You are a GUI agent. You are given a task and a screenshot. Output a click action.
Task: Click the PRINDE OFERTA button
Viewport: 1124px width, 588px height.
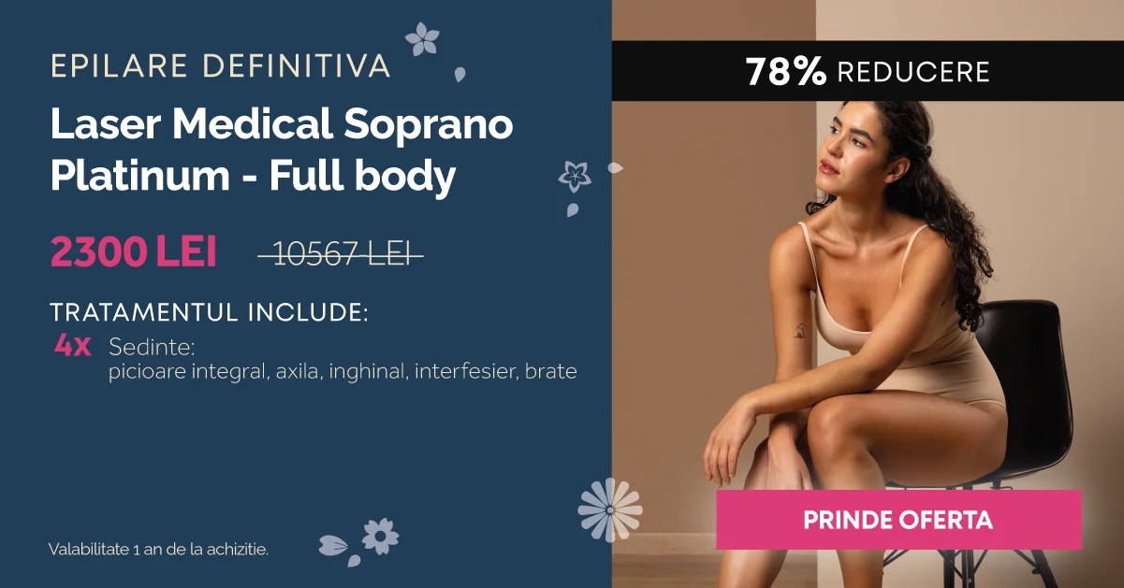point(898,520)
